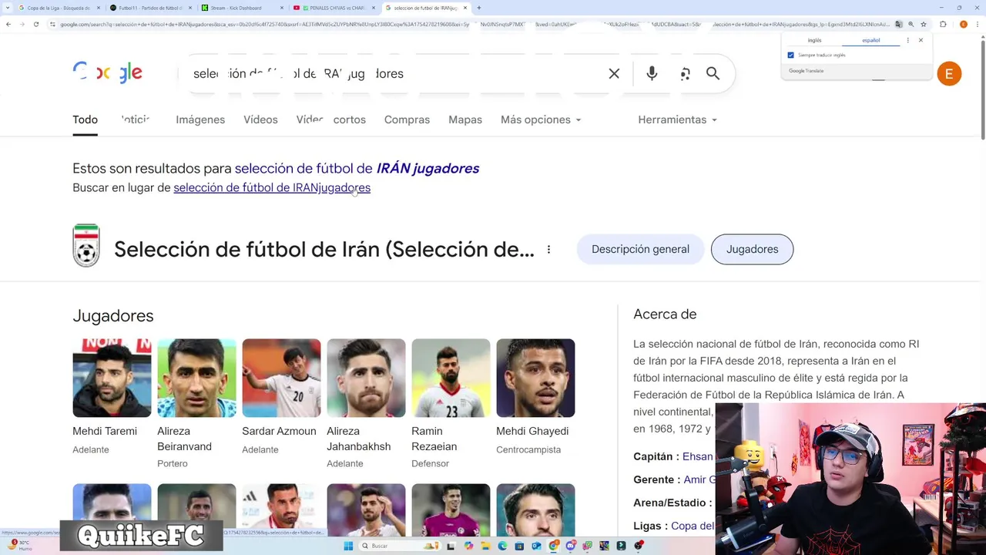The height and width of the screenshot is (555, 986).
Task: Switch to the PENALES CHIVAS browser tab
Action: (334, 8)
